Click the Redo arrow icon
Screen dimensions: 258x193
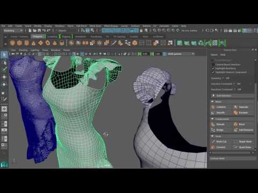click(x=48, y=31)
